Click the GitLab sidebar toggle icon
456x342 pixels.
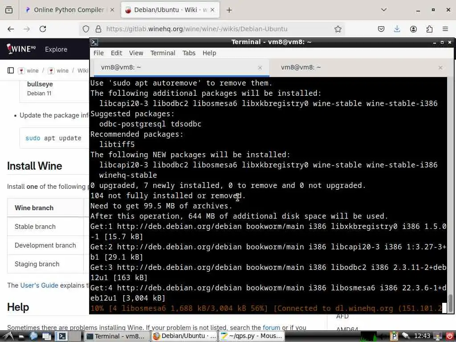pos(11,70)
